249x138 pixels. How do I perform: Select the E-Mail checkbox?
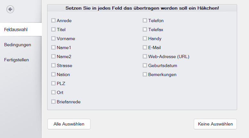coord(145,47)
